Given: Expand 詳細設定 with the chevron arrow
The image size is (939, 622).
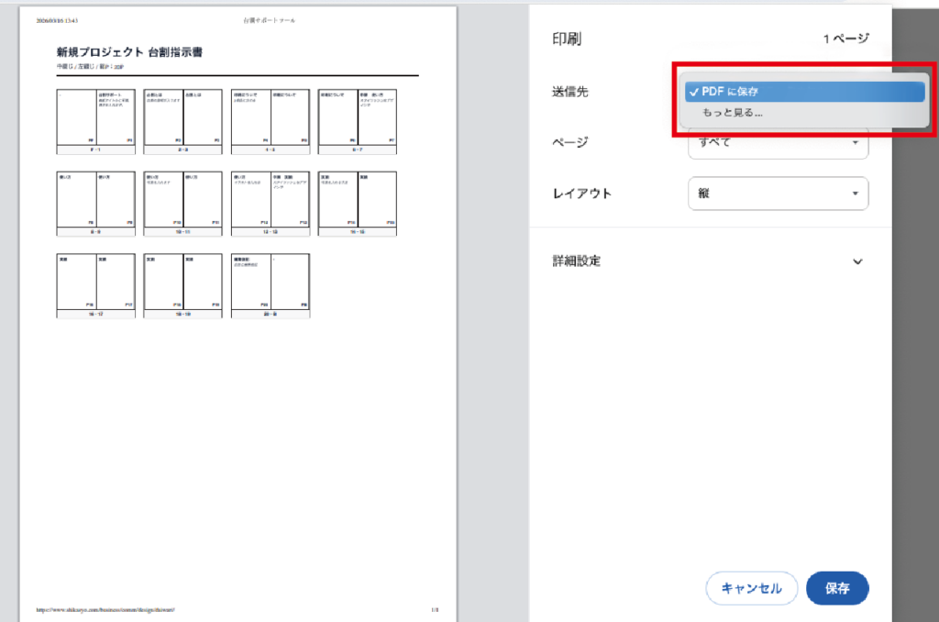Looking at the screenshot, I should (x=857, y=261).
